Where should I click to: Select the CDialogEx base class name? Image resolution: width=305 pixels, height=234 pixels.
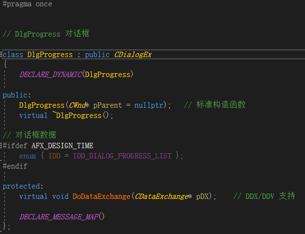(x=133, y=55)
